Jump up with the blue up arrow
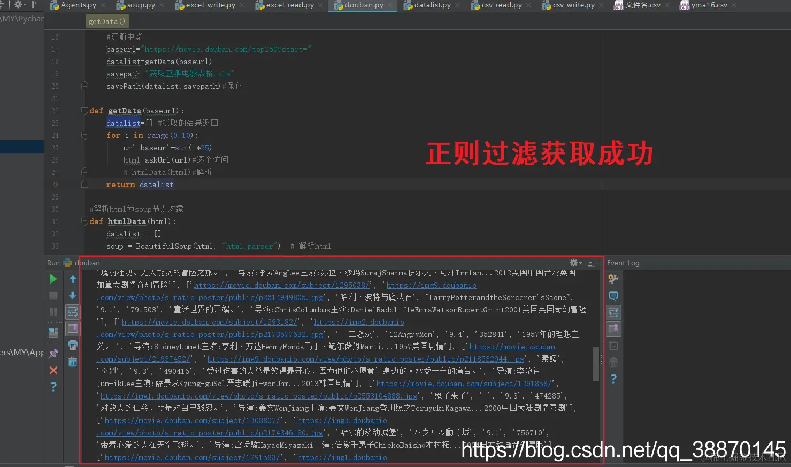 tap(73, 279)
